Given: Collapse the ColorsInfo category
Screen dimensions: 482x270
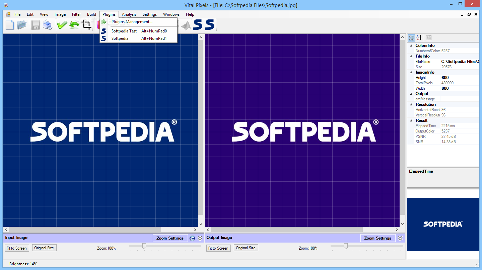Looking at the screenshot, I should point(411,46).
